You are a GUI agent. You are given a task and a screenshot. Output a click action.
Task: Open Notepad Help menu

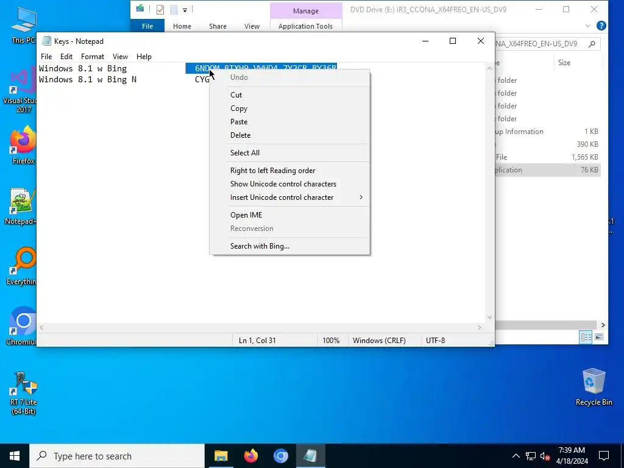tap(144, 57)
